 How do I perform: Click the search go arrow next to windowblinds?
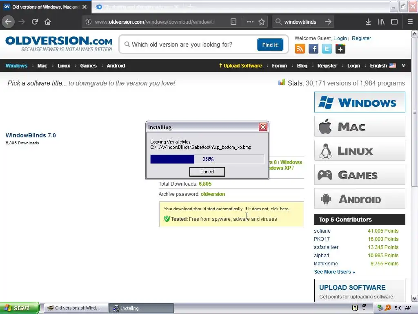[x=328, y=22]
